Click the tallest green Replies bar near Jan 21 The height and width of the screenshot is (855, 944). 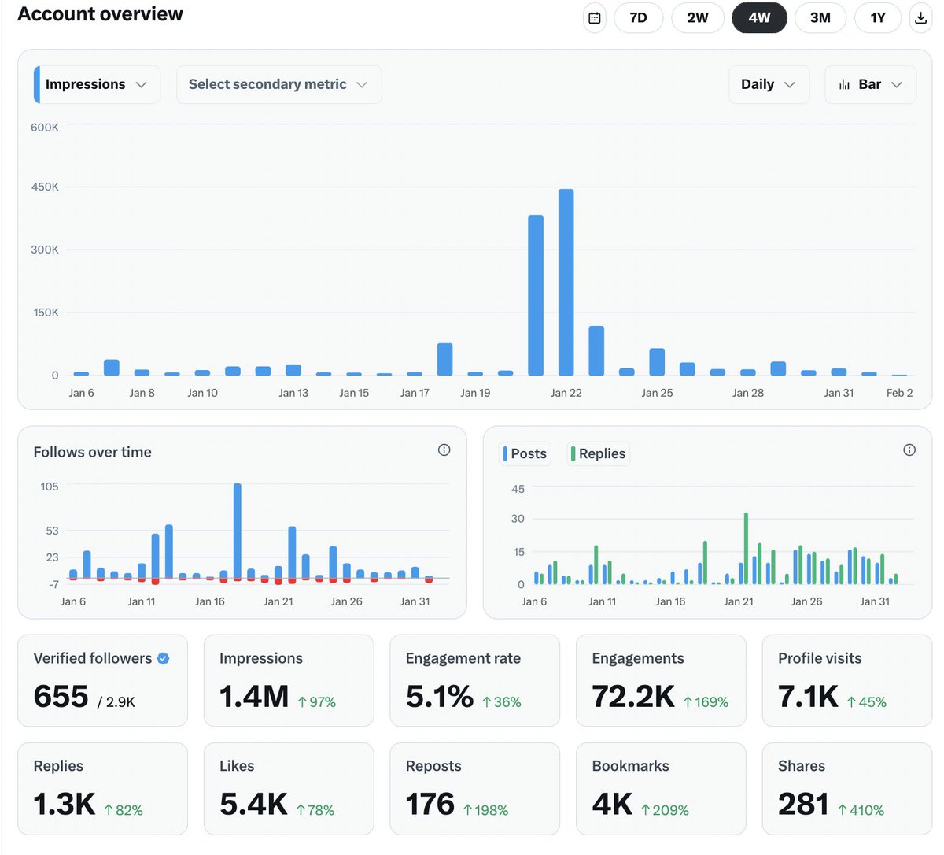(x=746, y=549)
